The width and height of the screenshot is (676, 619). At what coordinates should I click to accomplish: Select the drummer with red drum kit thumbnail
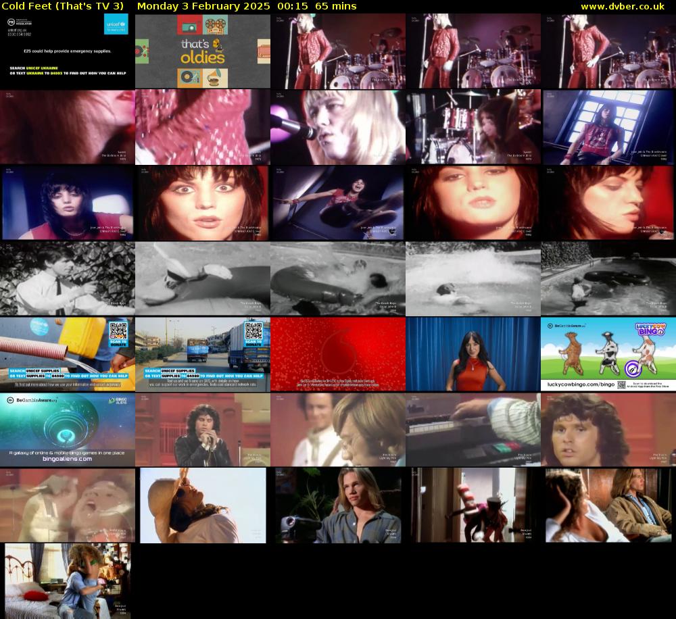pyautogui.click(x=473, y=127)
